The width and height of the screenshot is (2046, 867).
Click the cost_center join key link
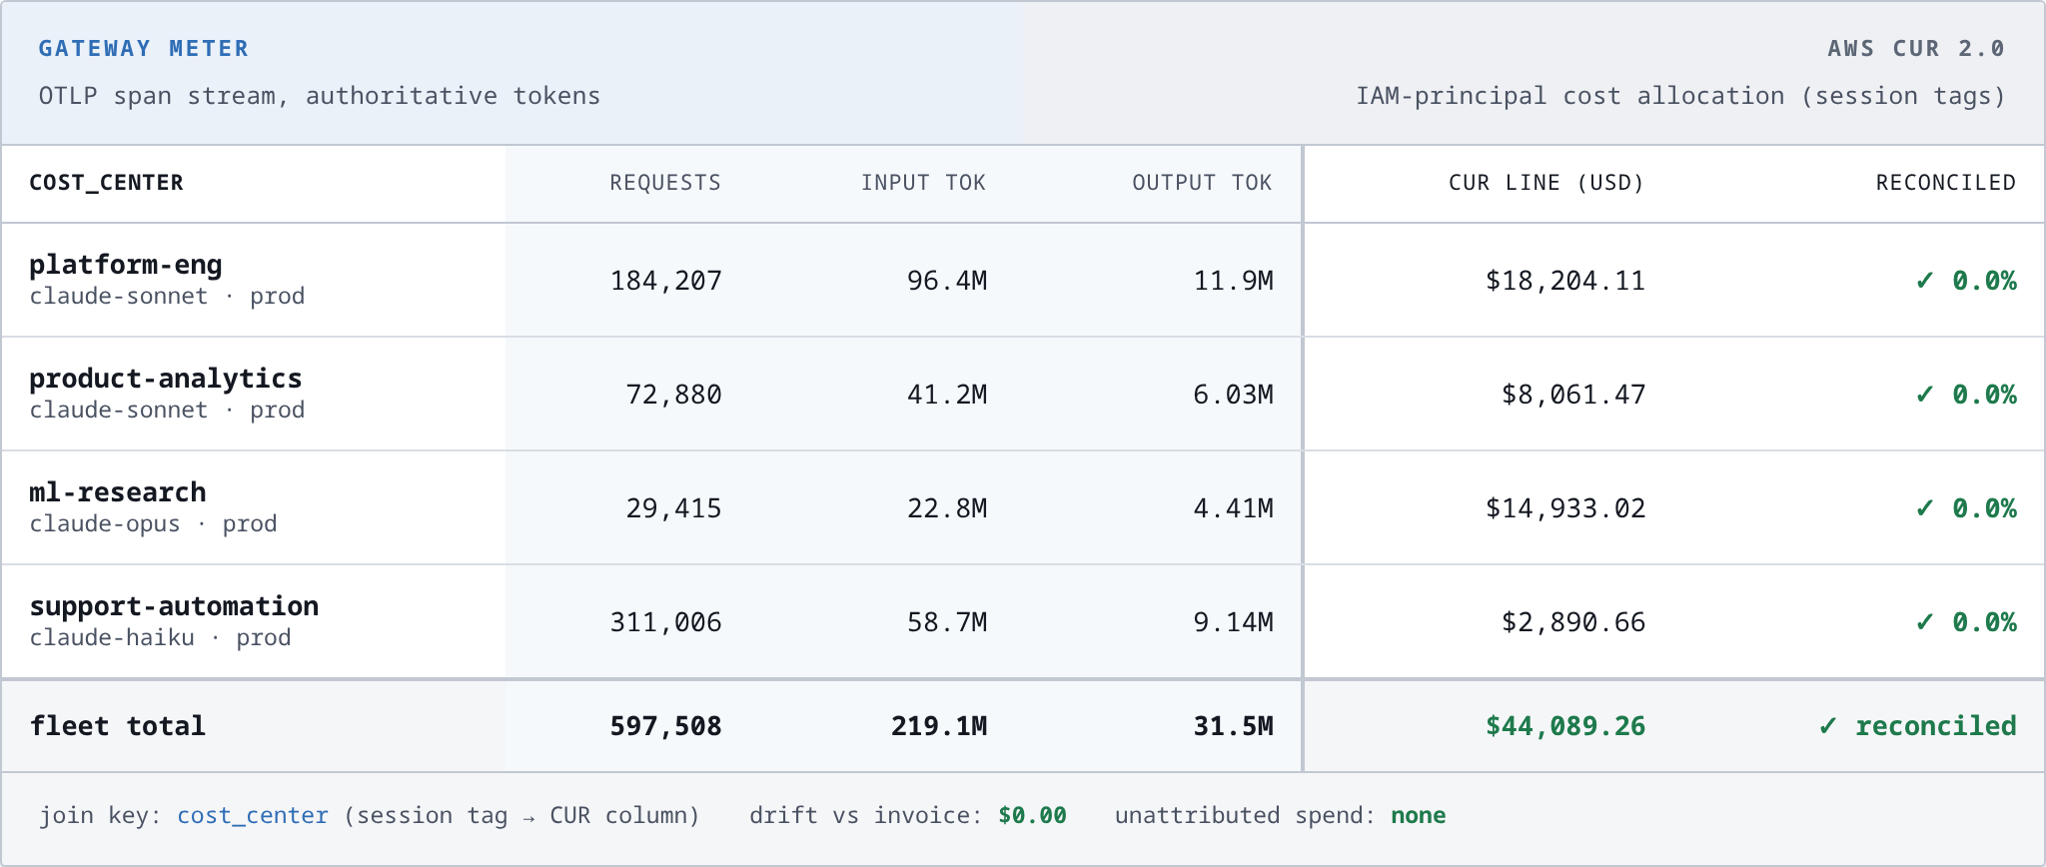(253, 815)
